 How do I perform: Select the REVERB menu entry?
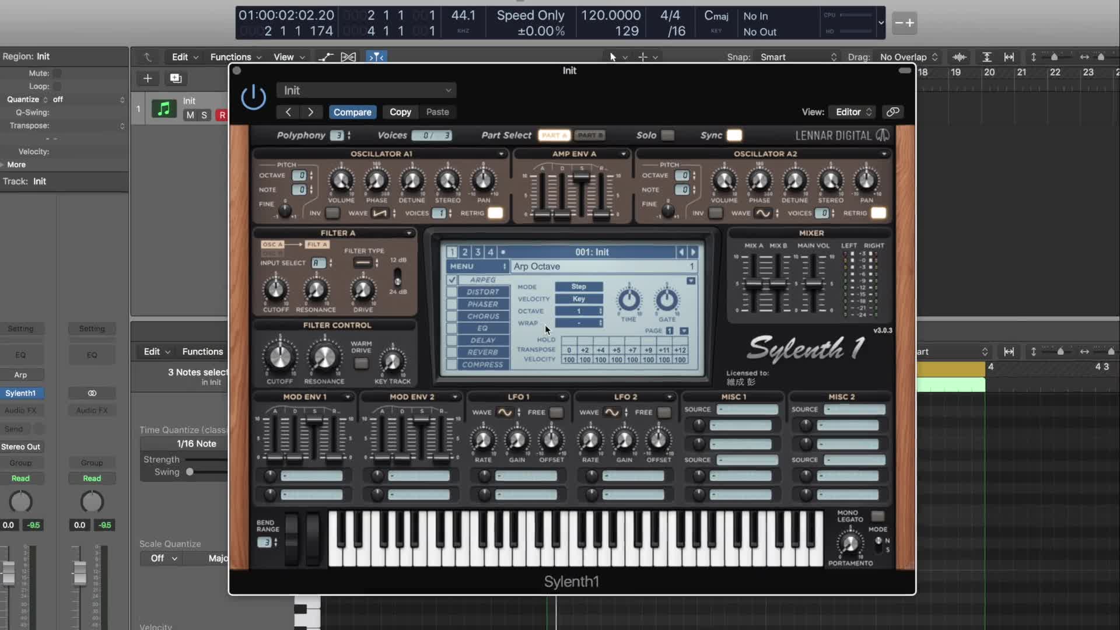point(482,352)
